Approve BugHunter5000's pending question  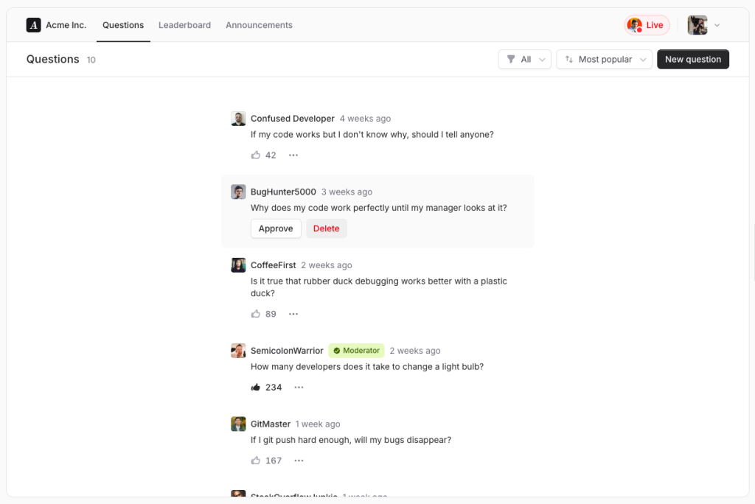tap(276, 228)
